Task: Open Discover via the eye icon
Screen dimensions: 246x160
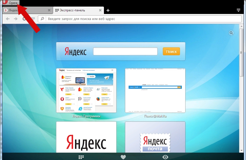Action: tap(165, 157)
